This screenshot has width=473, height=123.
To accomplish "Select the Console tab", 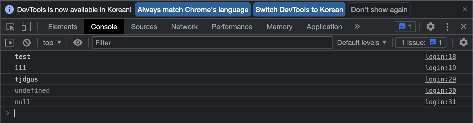I will pyautogui.click(x=104, y=27).
